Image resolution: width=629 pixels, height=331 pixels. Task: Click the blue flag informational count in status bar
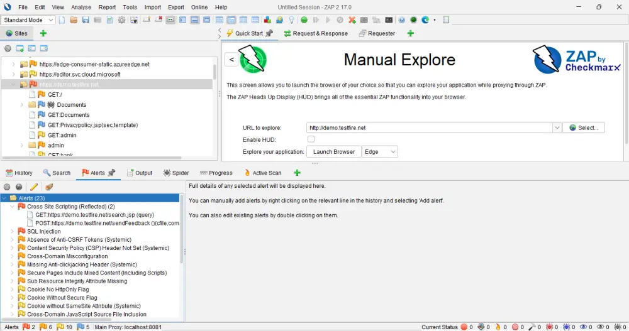[x=83, y=327]
